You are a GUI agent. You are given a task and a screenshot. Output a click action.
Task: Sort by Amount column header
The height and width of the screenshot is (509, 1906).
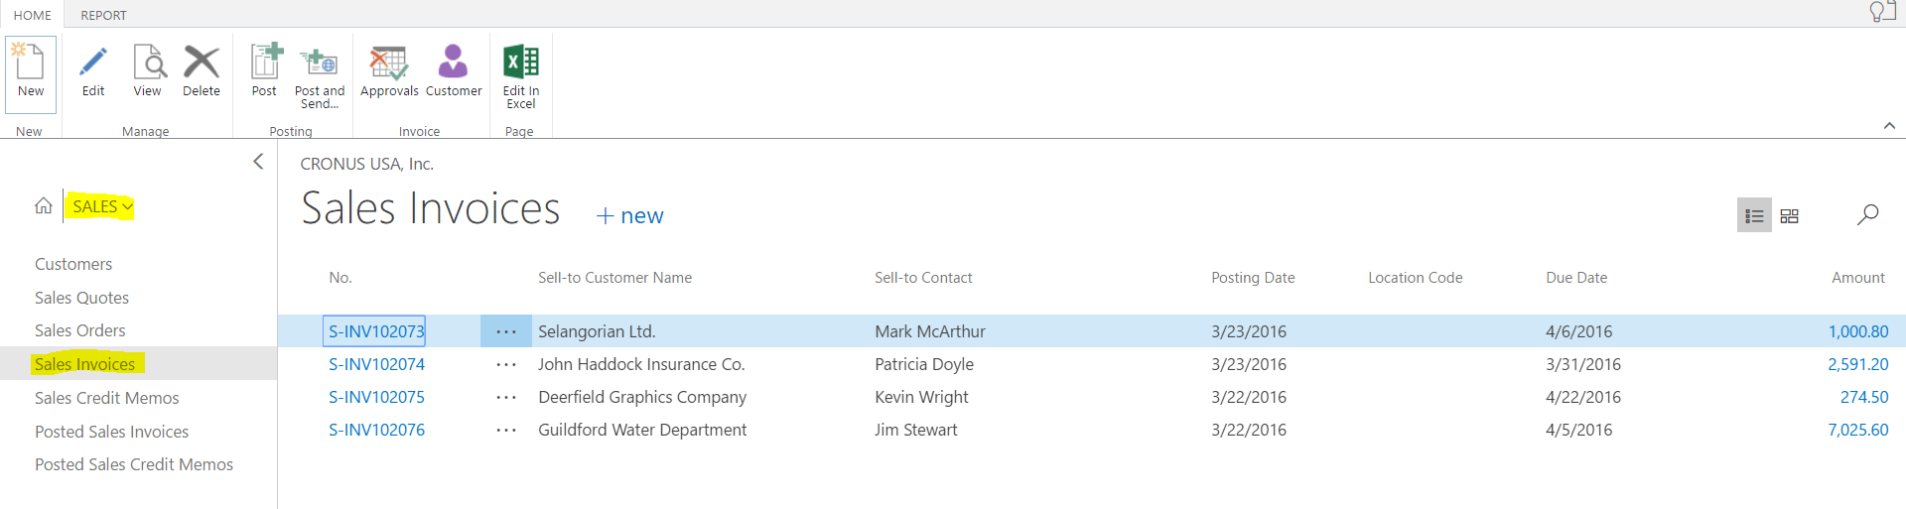(1858, 278)
